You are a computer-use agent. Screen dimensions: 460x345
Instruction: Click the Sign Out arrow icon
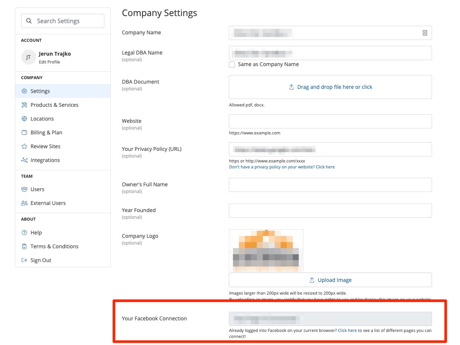click(24, 260)
